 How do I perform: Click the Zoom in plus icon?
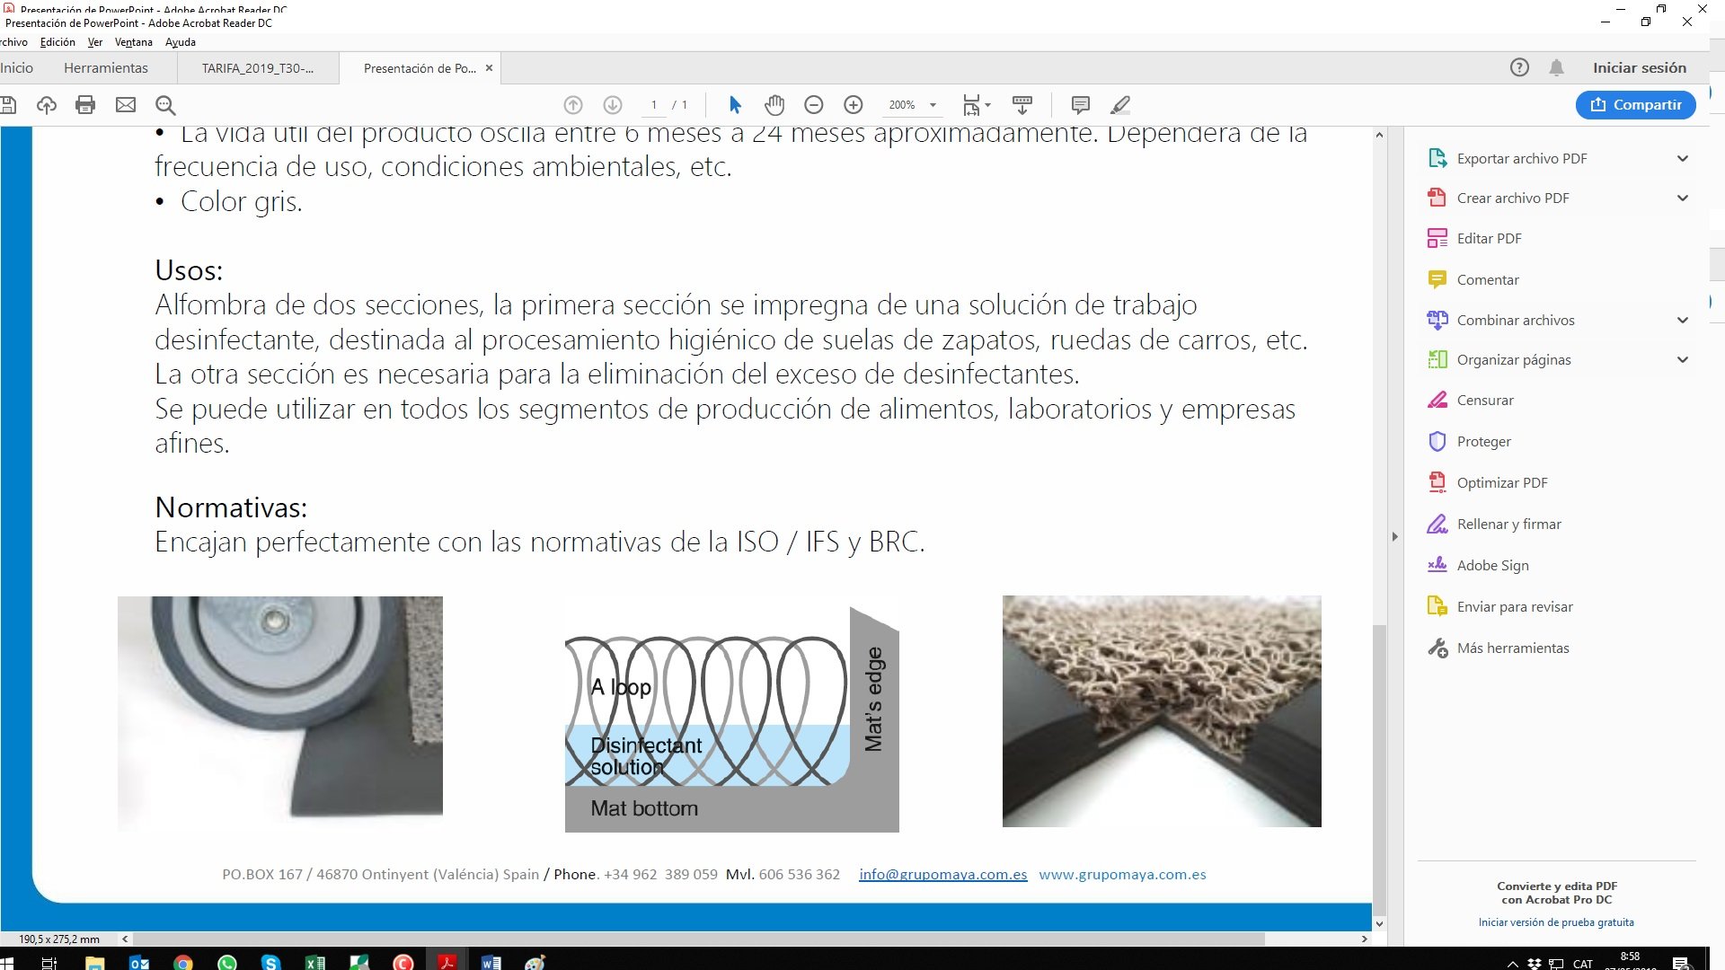854,105
